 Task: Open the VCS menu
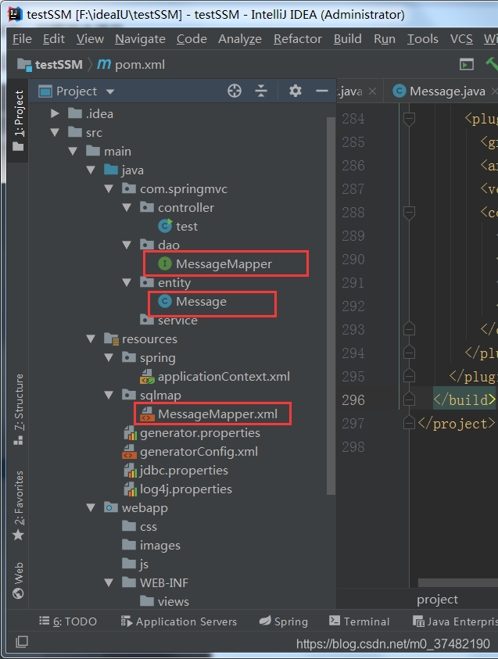tap(461, 39)
